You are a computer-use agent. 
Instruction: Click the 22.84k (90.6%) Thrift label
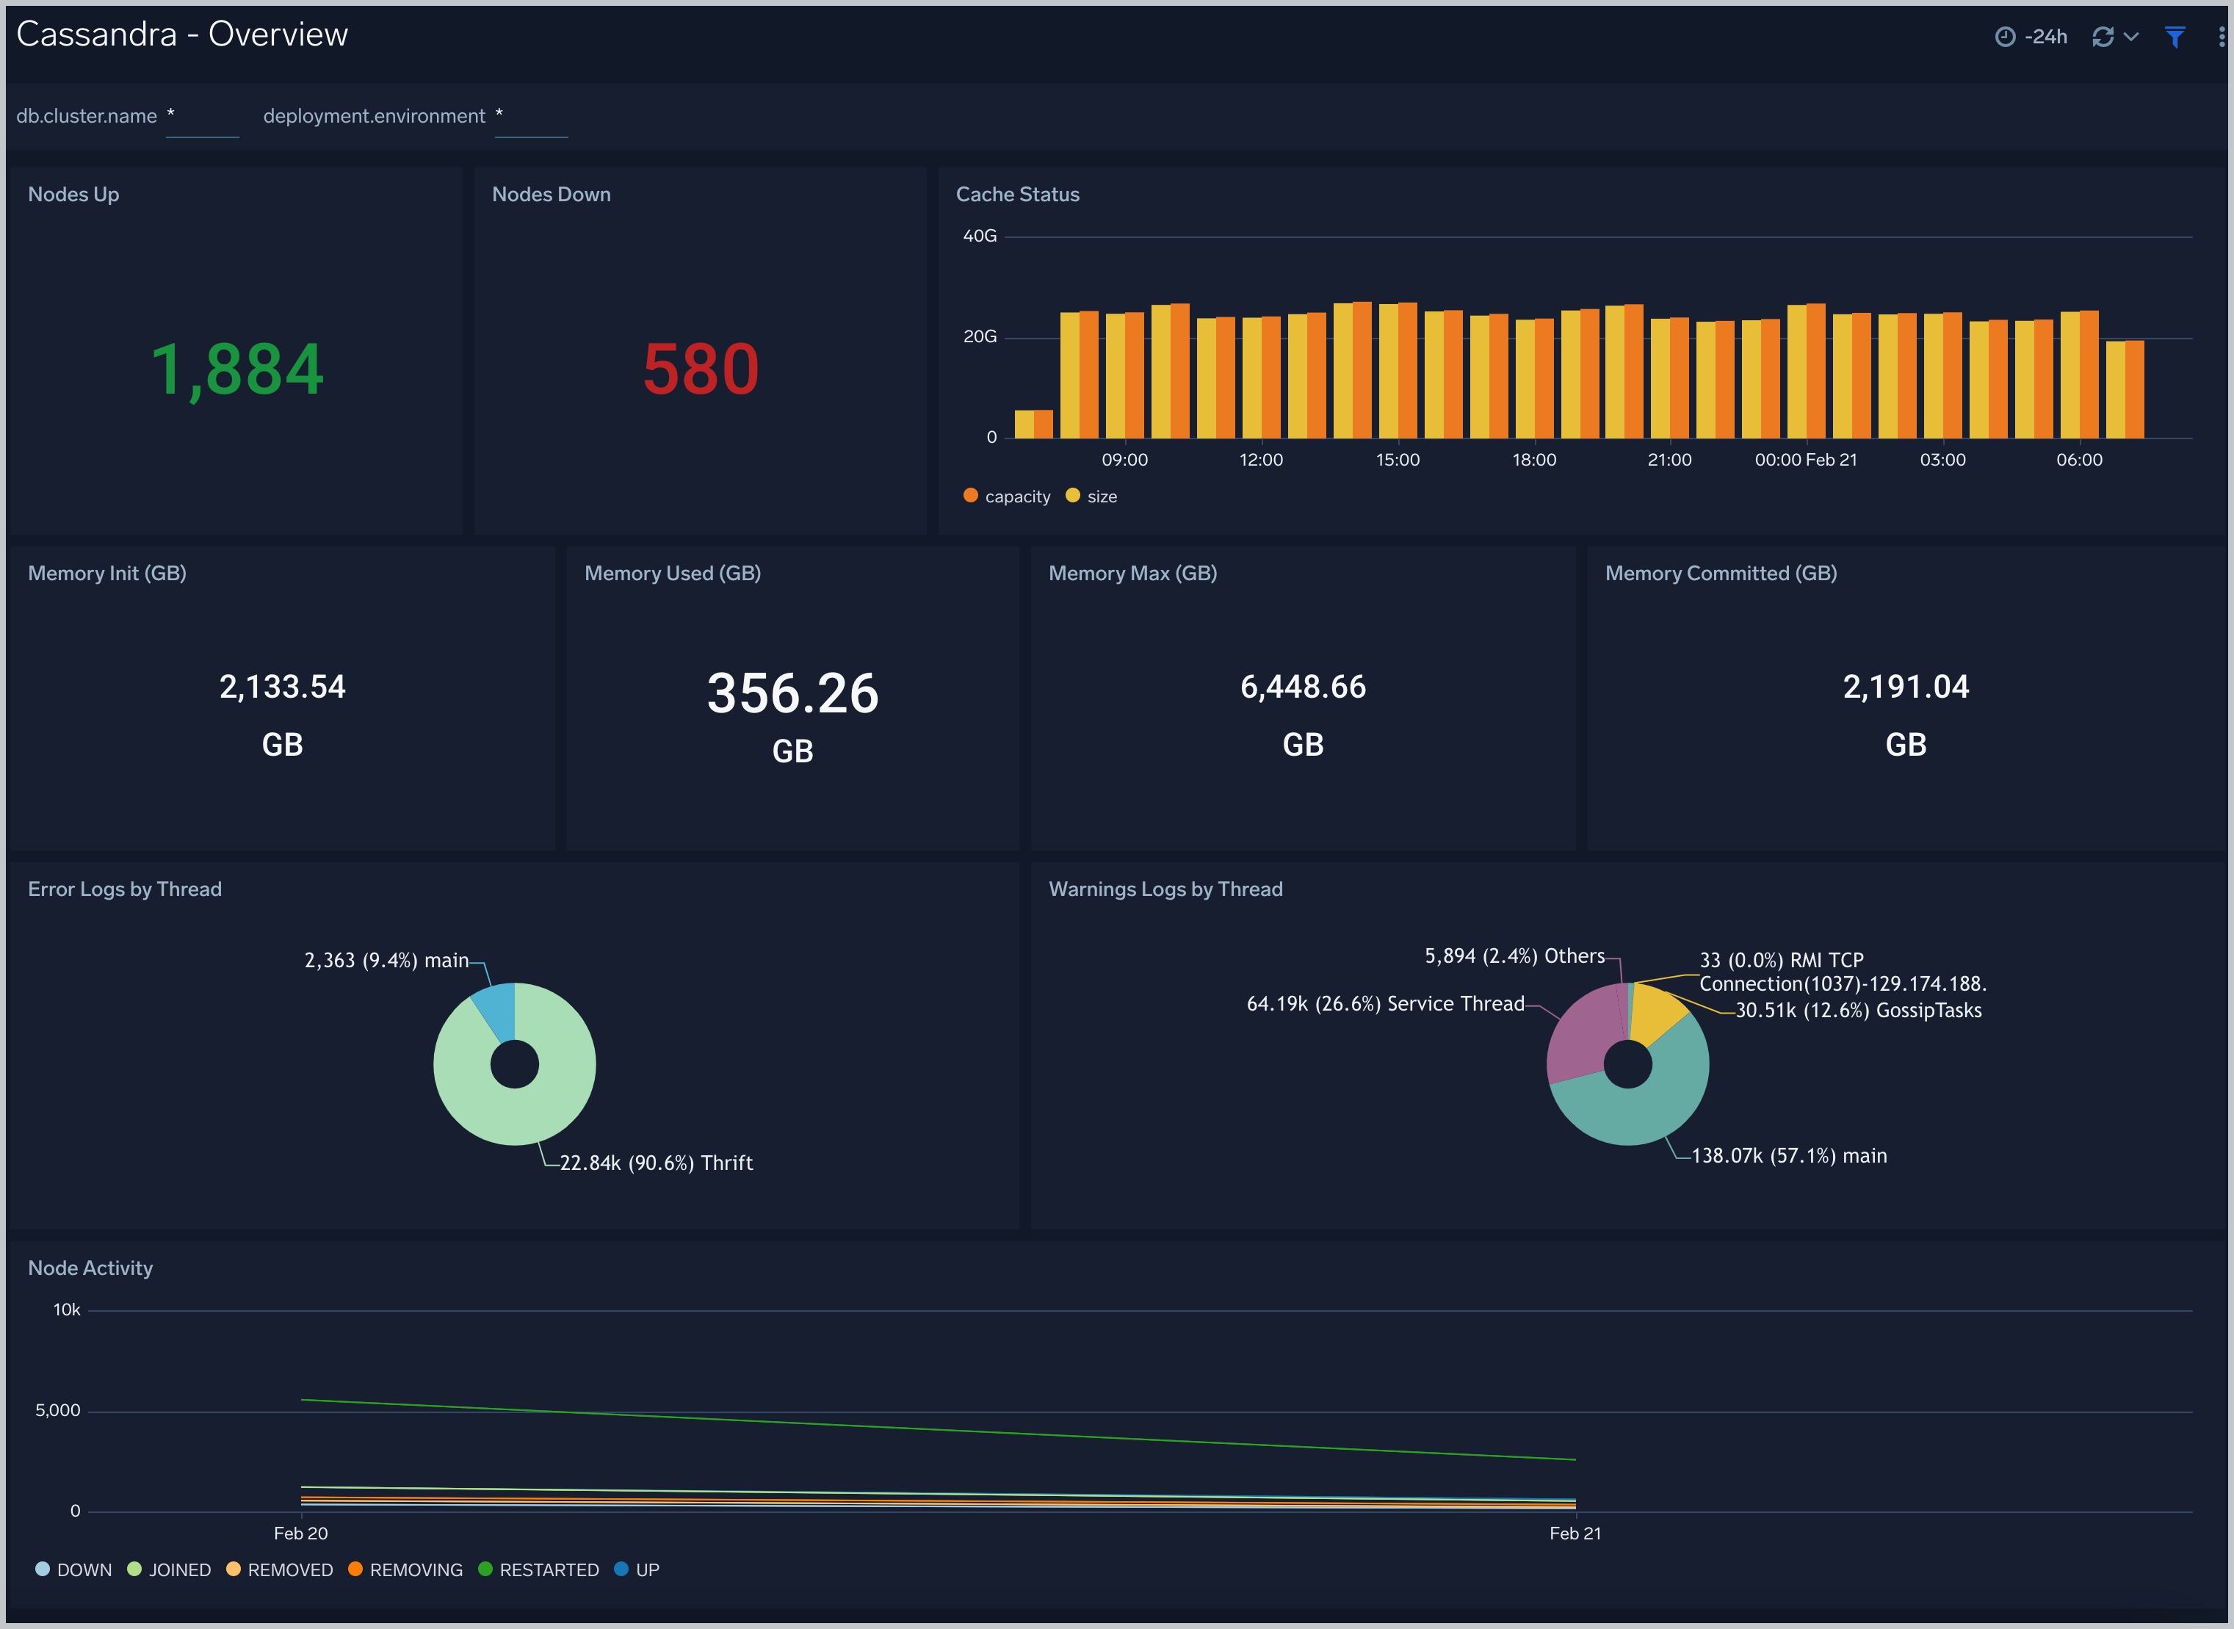pos(657,1163)
